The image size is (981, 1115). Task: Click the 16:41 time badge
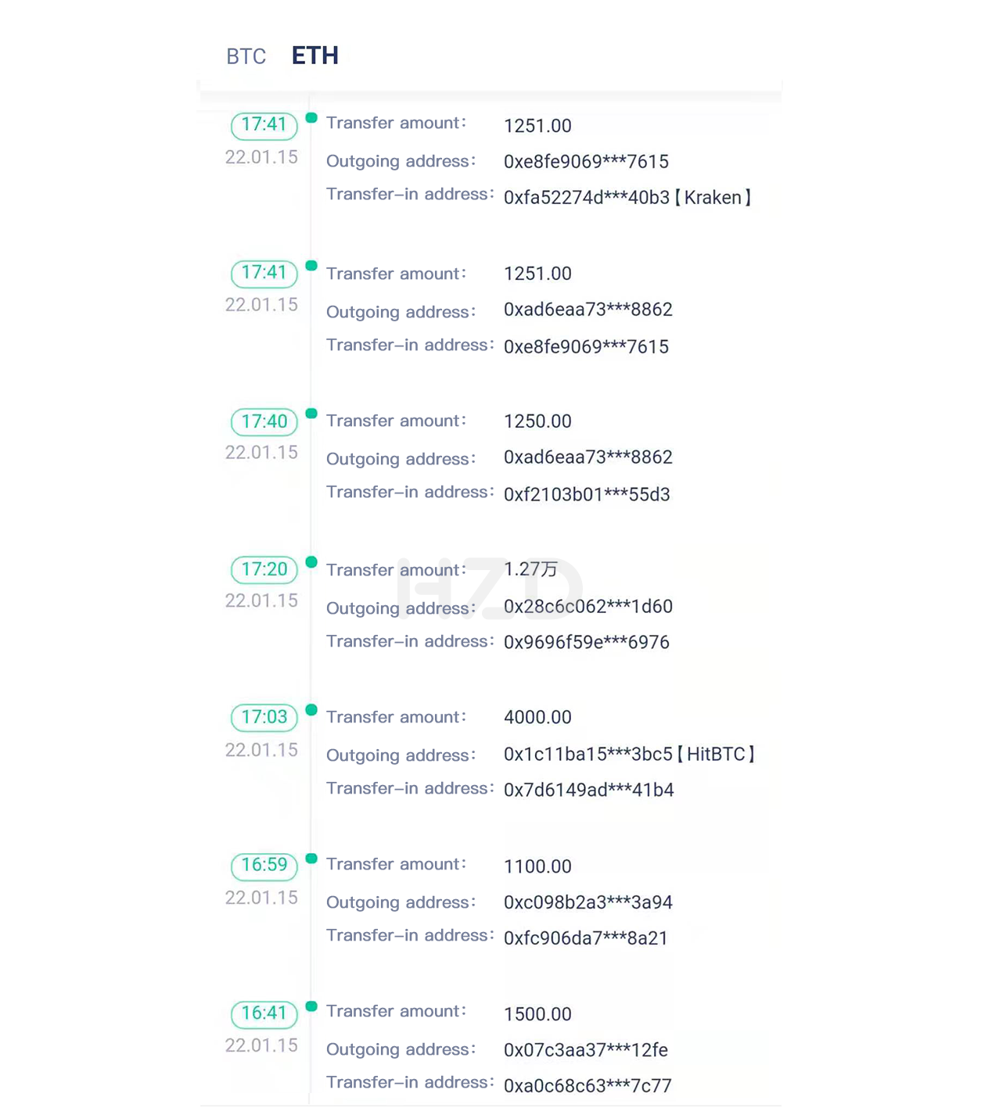coord(264,1013)
